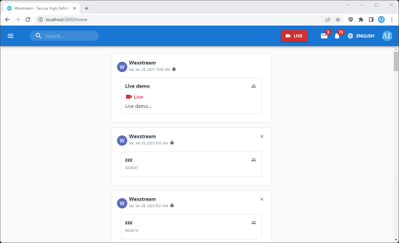This screenshot has height=243, width=399.
Task: Open the Live demo title link
Action: [137, 86]
